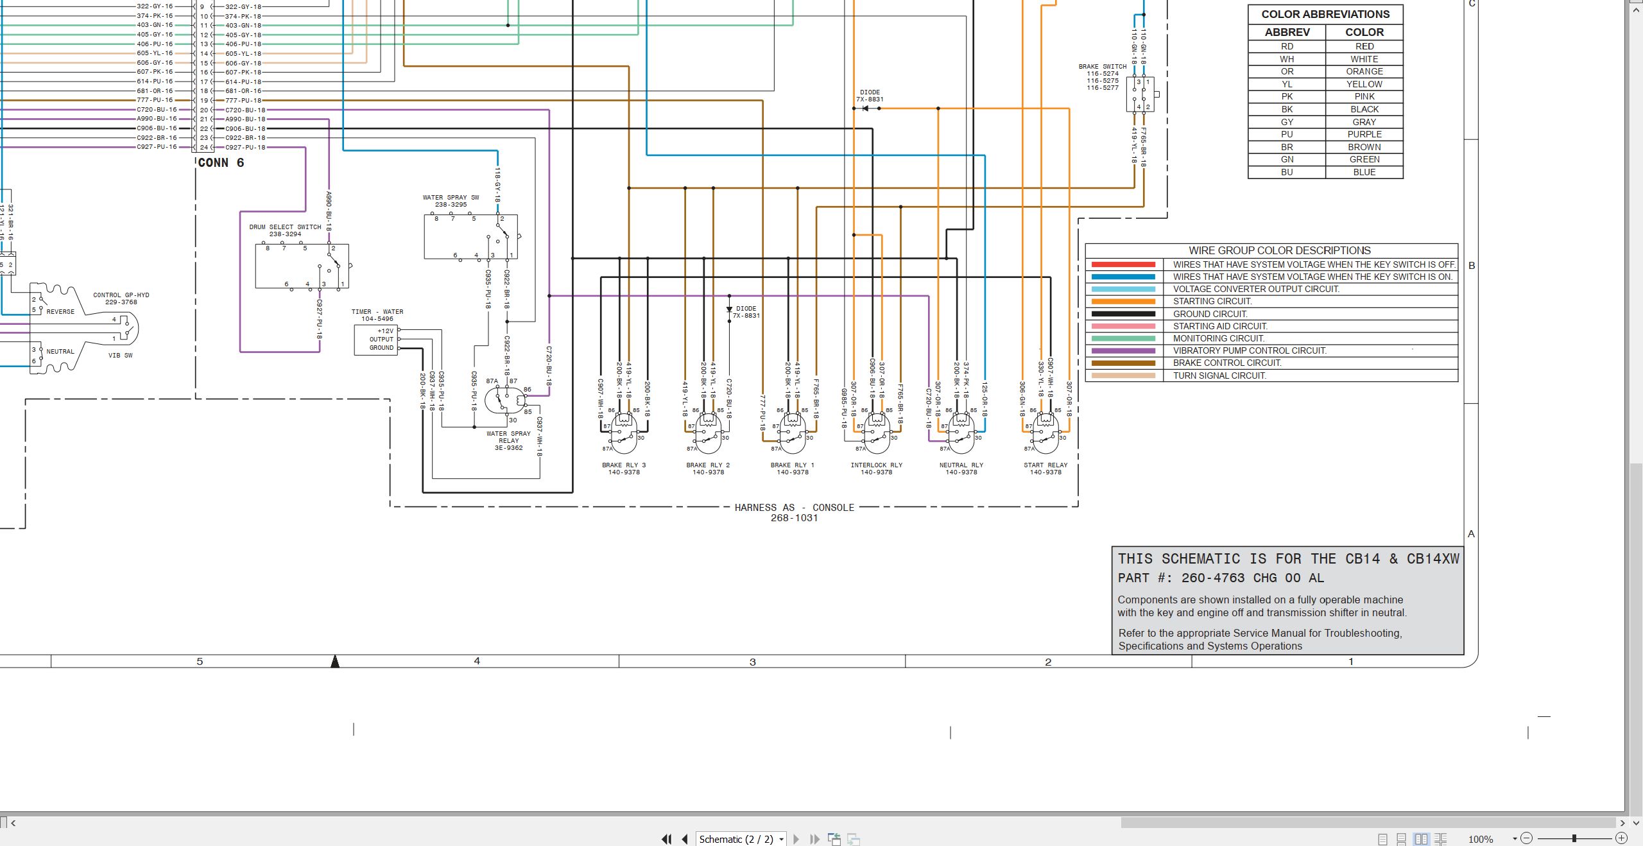Switch to continuous scrolling page view
This screenshot has width=1643, height=846.
pyautogui.click(x=1402, y=839)
